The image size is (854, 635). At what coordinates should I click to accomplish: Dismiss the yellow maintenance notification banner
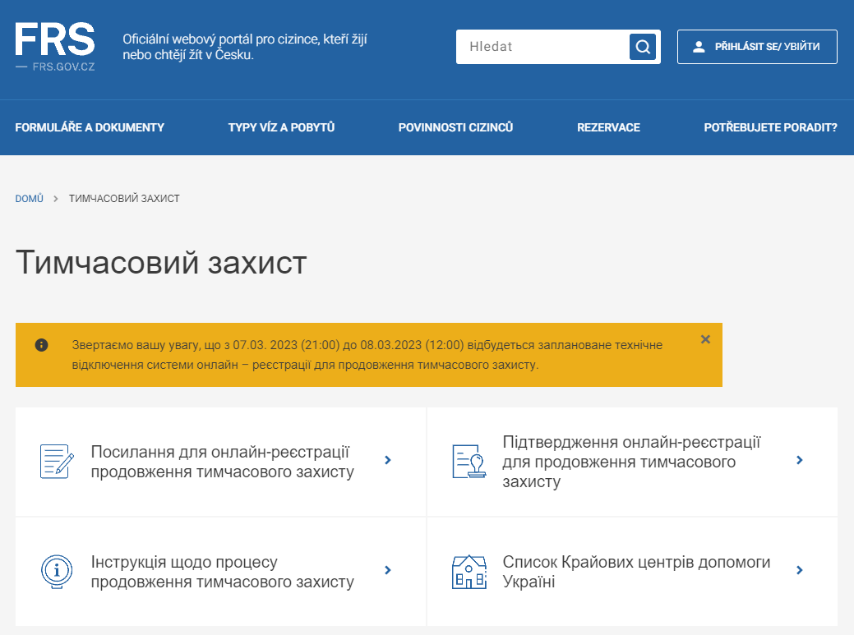point(705,339)
